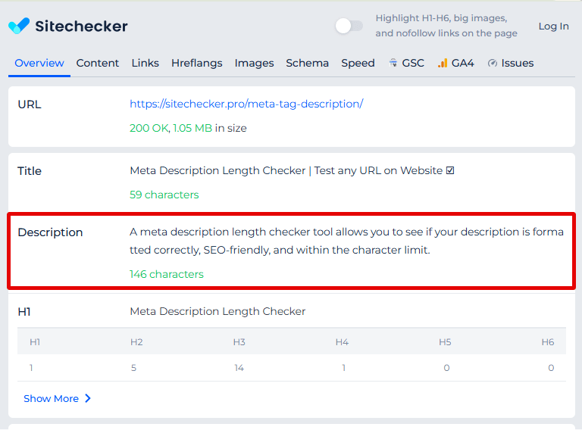Click the page title text Meta Description Length Checker | Test
The image size is (582, 430).
click(x=292, y=170)
